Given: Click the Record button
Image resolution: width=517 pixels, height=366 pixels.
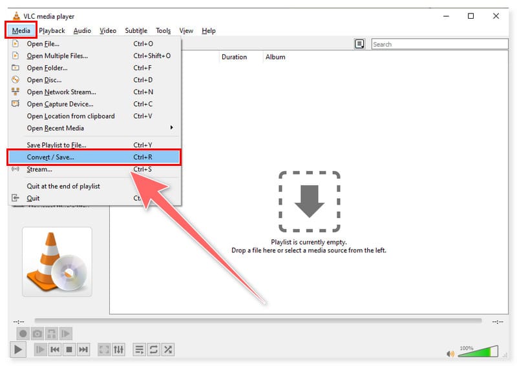Looking at the screenshot, I should click(x=23, y=334).
